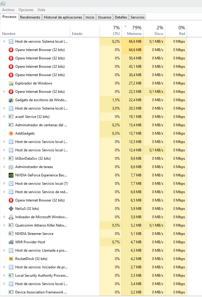Sort by Disco column header
Image resolution: width=202 pixels, height=297 pixels.
154,31
